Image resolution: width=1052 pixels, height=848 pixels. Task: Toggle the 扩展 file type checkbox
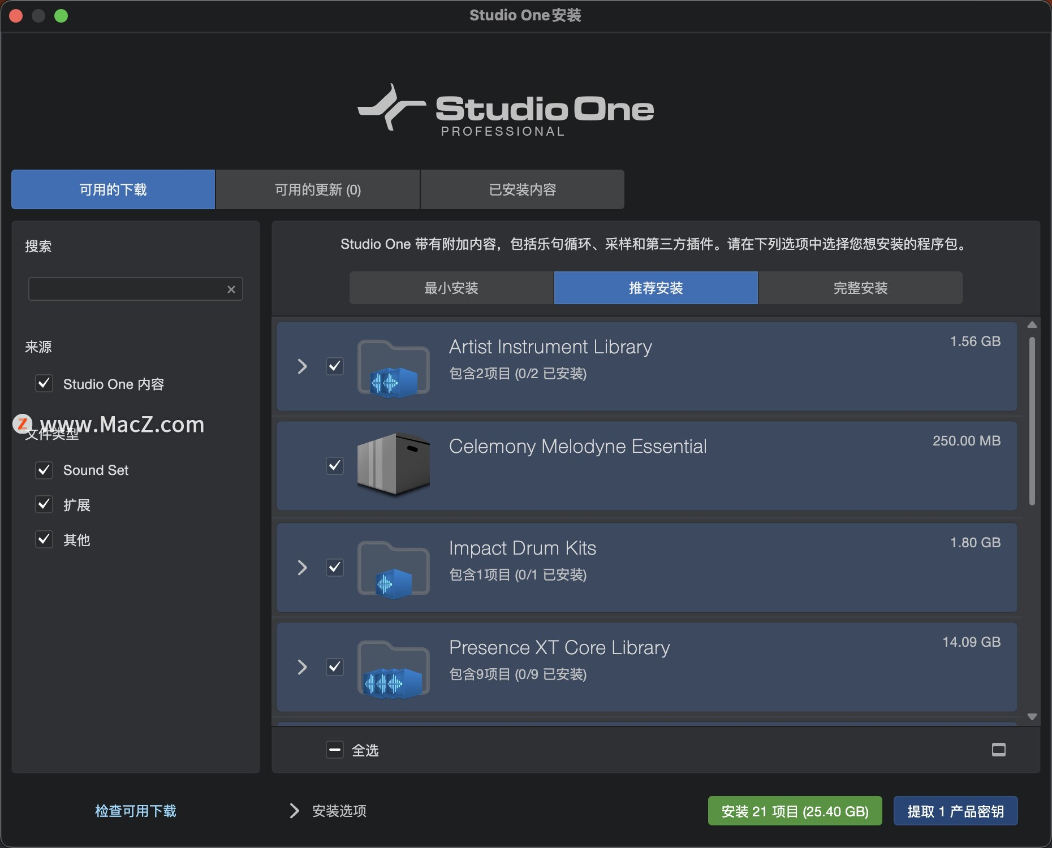pos(44,504)
